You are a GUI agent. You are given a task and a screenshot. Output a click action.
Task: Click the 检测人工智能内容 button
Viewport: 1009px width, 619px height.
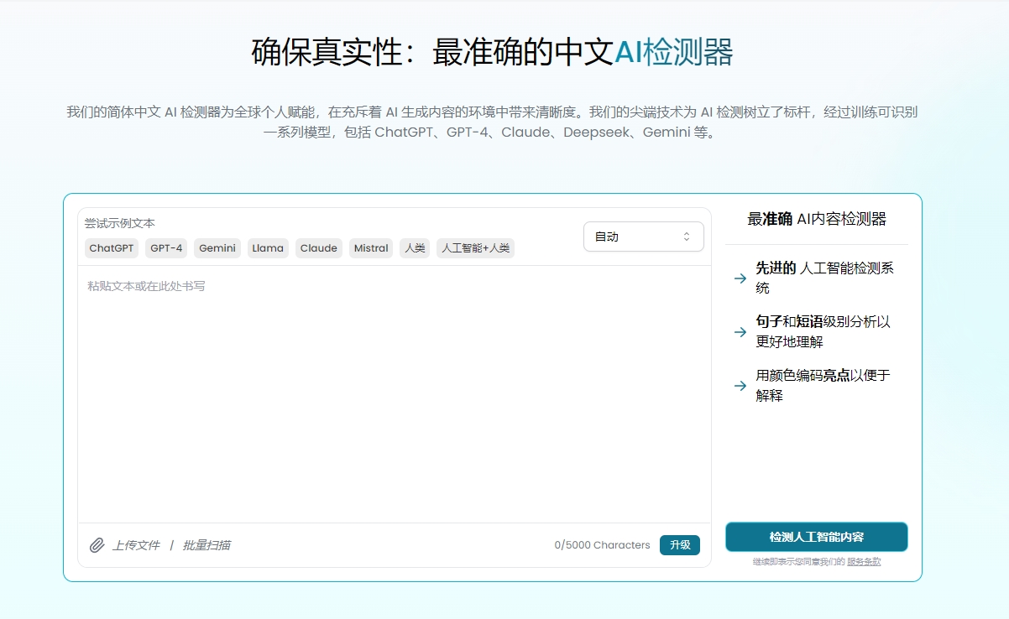tap(816, 537)
